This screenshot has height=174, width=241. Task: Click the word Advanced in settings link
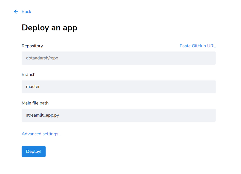(31, 134)
